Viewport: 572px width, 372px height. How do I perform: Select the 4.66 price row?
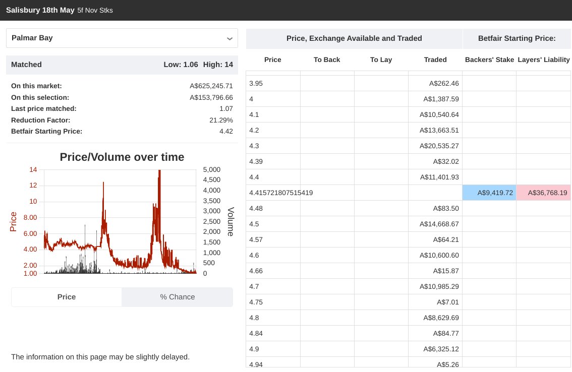tap(408, 271)
